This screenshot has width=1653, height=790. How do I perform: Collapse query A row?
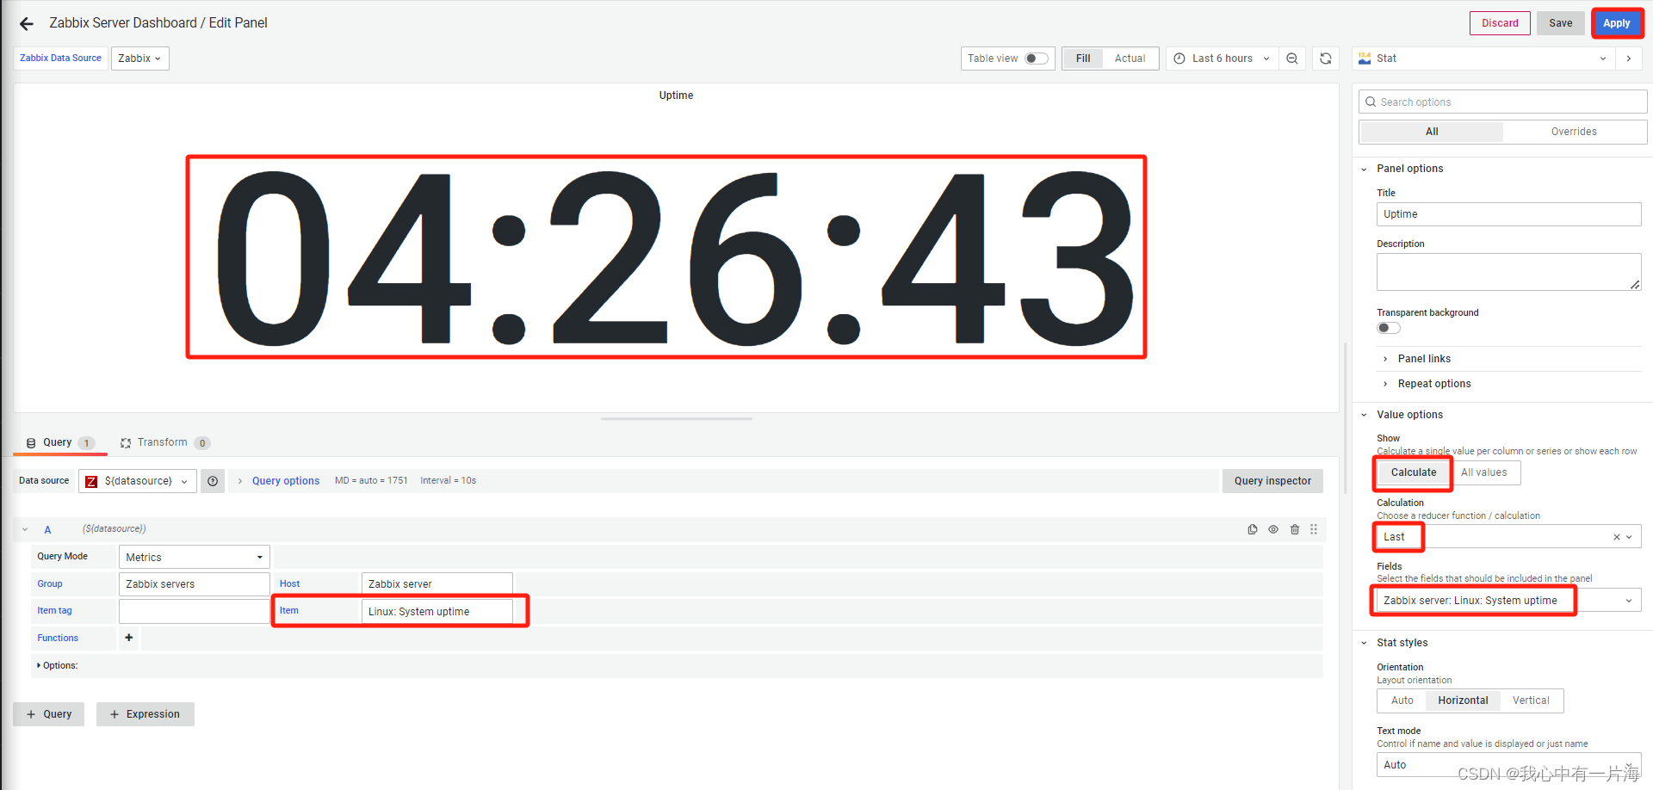pos(25,529)
